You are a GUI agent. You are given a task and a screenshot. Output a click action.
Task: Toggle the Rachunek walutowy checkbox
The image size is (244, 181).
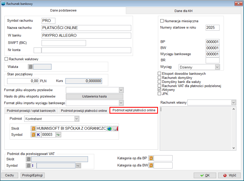[6, 59]
